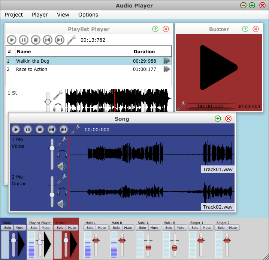Expand routing arrow of Playlist Player channel
Viewport: 269px width, 260px height.
click(x=48, y=244)
